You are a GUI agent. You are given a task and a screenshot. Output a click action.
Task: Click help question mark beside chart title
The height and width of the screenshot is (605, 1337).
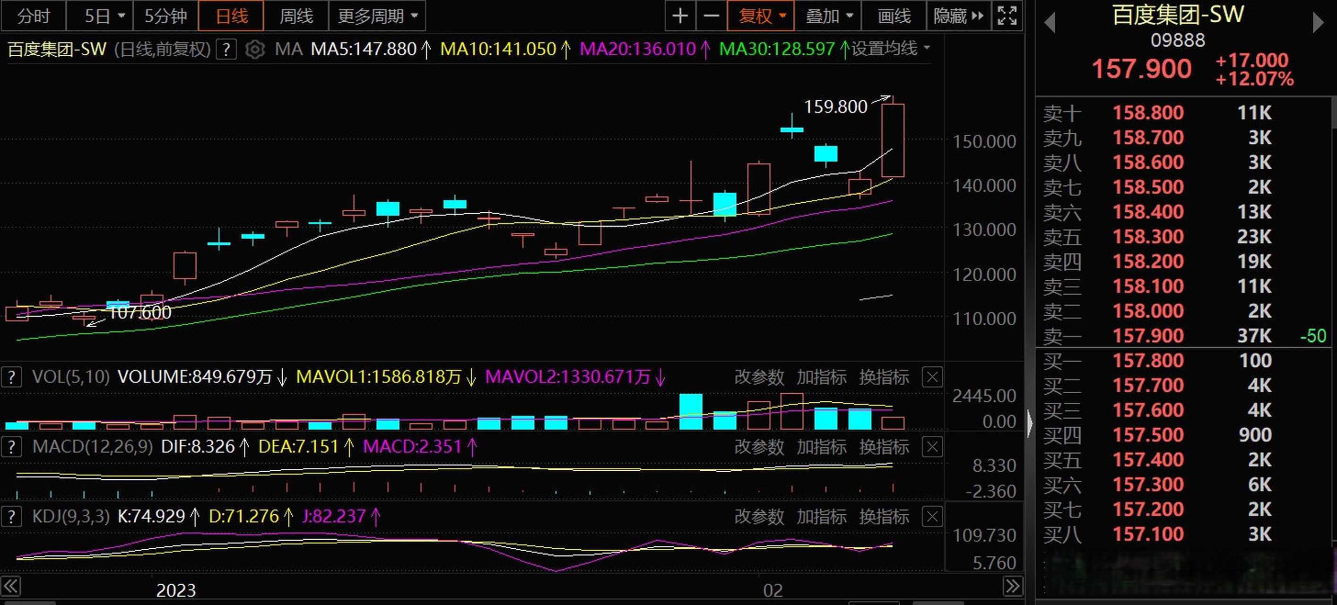coord(226,49)
